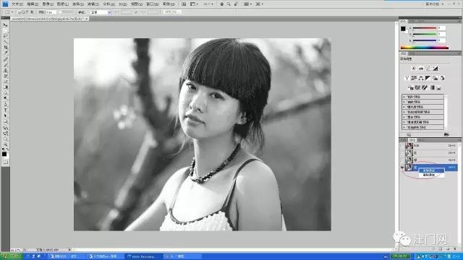Toggle visibility of the 红 channel

402,153
